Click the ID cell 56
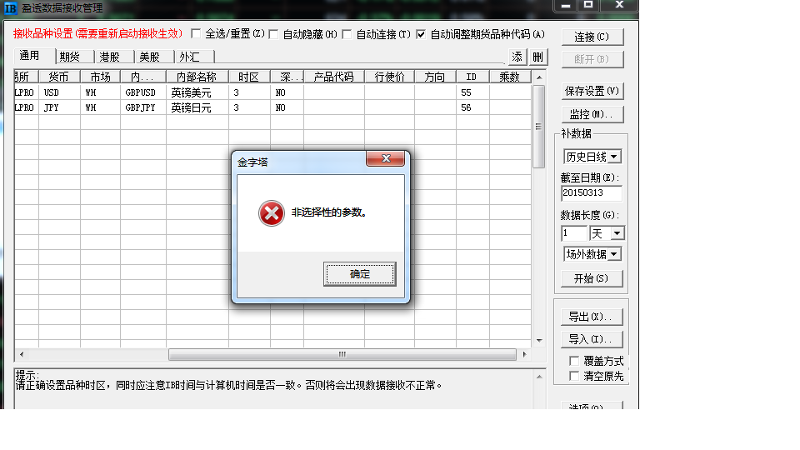 473,107
